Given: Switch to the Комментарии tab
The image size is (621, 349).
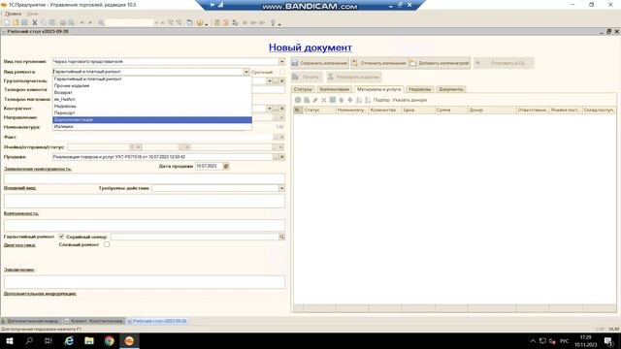Looking at the screenshot, I should (334, 89).
